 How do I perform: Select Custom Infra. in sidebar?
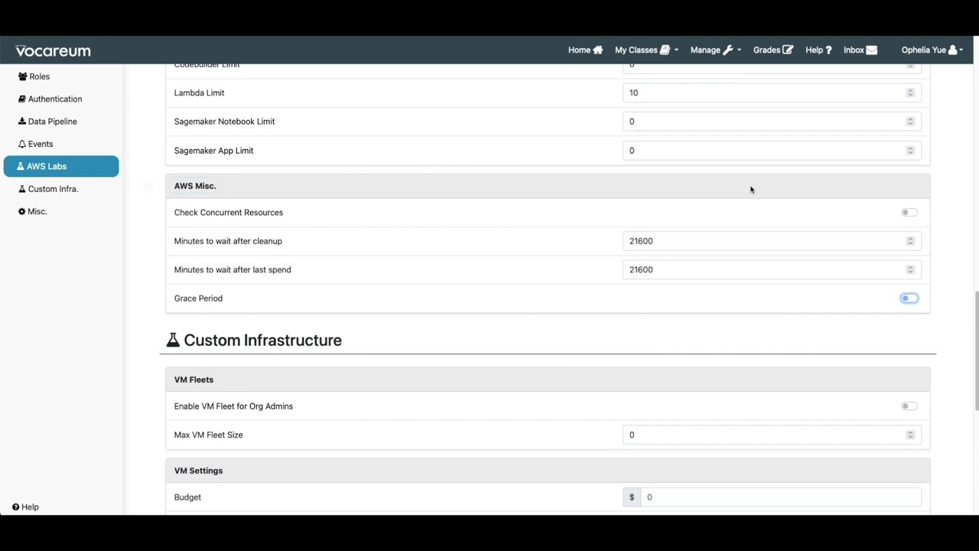pyautogui.click(x=53, y=189)
